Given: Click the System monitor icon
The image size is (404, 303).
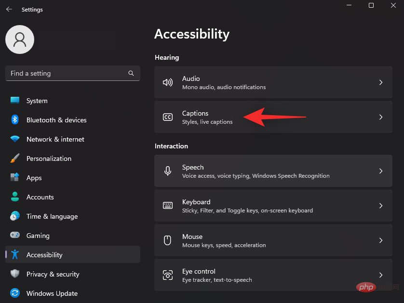Looking at the screenshot, I should tap(15, 100).
